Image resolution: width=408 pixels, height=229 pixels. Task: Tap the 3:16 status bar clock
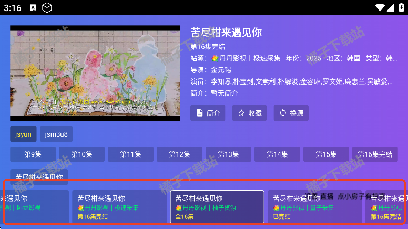(12, 8)
